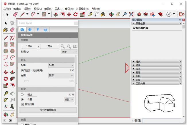This screenshot has height=125, width=187.
Task: Open the aperture shape dropdown
Action: coord(61,76)
